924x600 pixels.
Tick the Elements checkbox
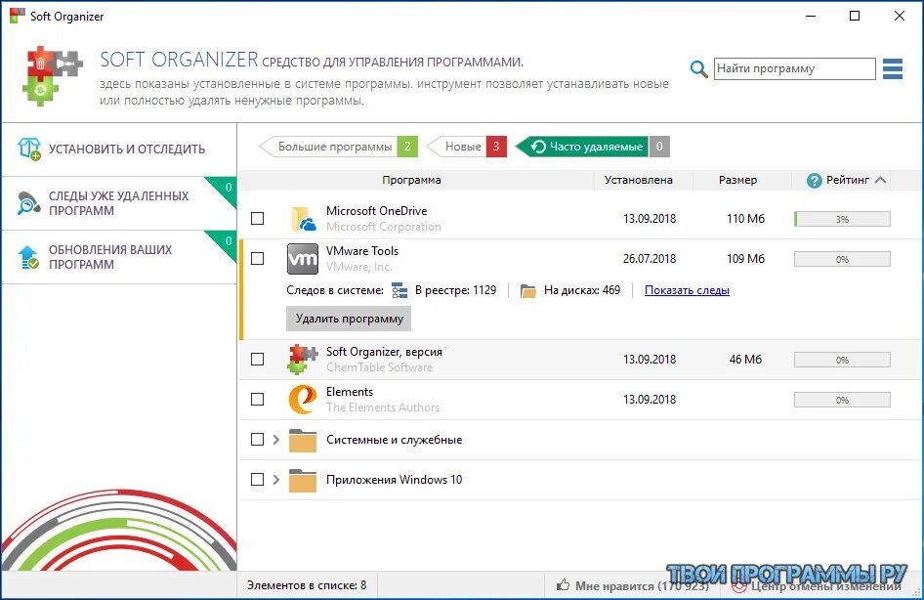258,400
